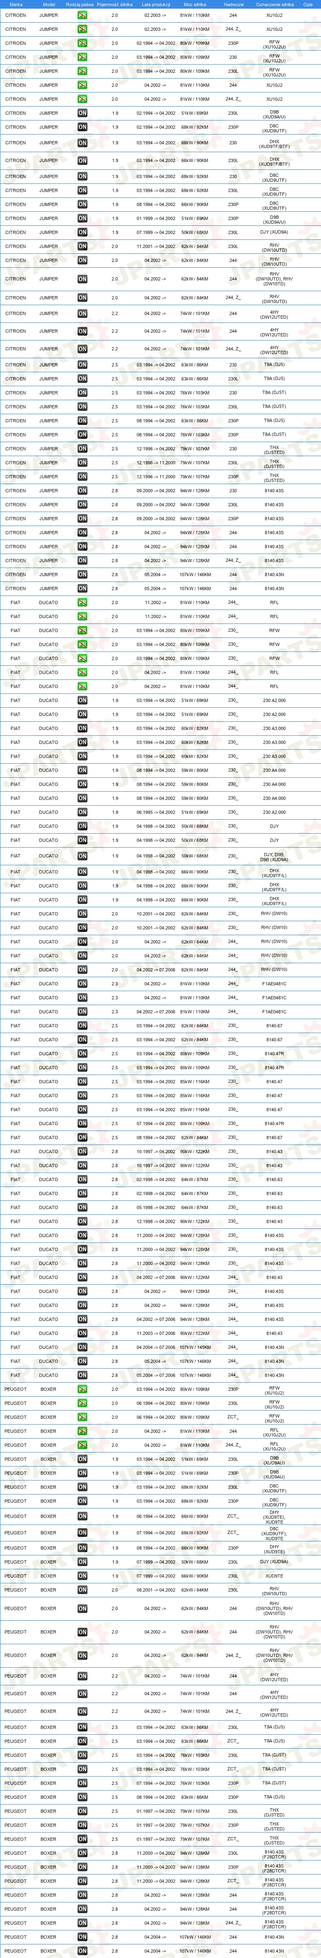This screenshot has width=321, height=1958.
Task: Click the ON icon in the Fiat 2.8 12.1998 row
Action: point(82,1221)
